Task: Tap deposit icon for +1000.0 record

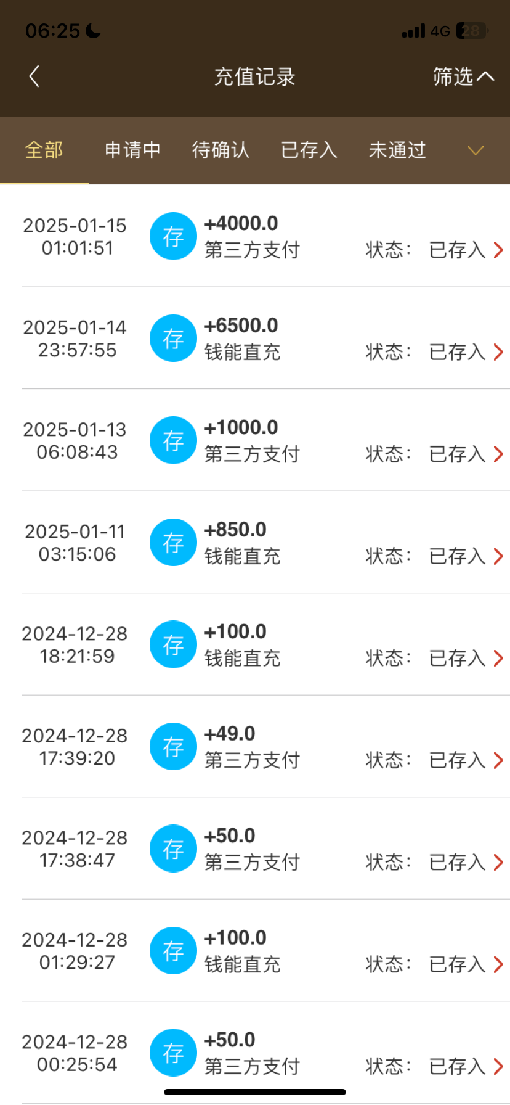Action: tap(173, 440)
